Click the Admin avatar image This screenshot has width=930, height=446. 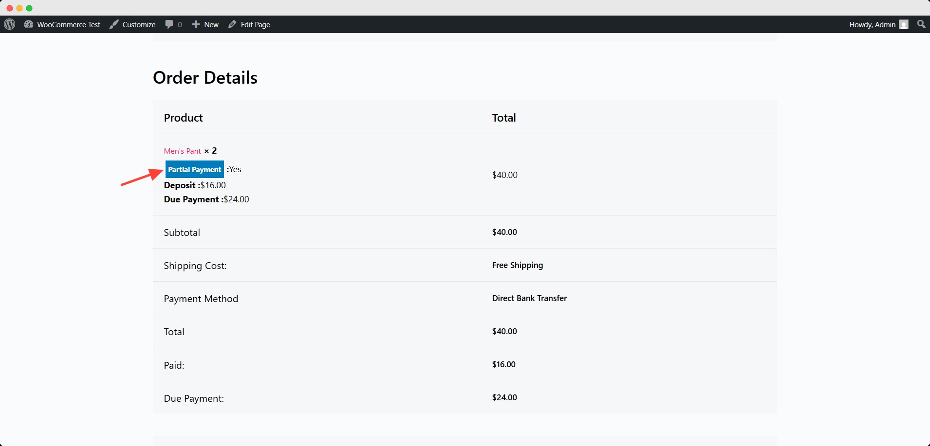tap(904, 24)
